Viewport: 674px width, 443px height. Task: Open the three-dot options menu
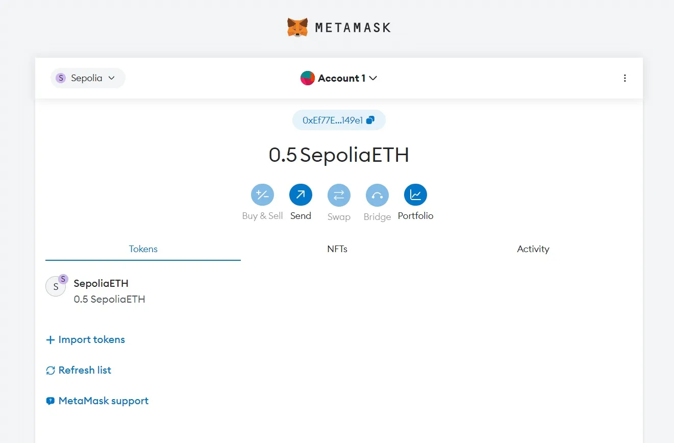coord(625,78)
